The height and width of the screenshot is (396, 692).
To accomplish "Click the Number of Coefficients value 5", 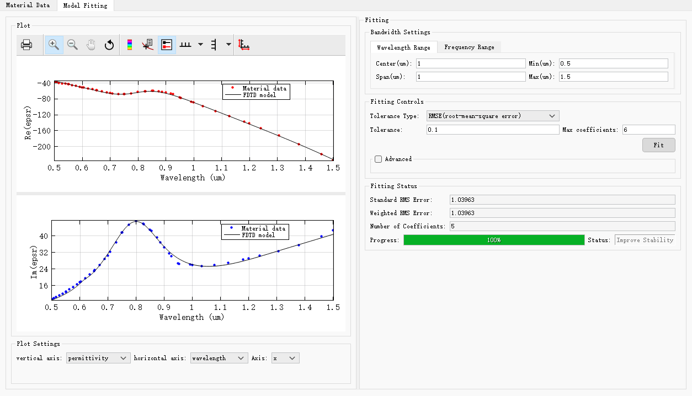I will pos(562,226).
